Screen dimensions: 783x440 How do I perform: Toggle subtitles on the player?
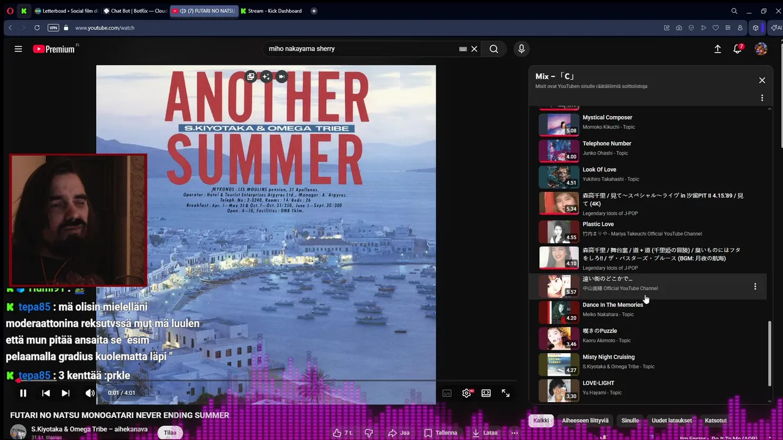point(447,394)
